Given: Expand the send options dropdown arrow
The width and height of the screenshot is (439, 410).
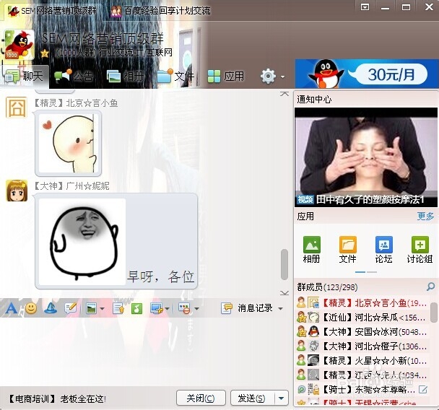Looking at the screenshot, I should click(282, 398).
